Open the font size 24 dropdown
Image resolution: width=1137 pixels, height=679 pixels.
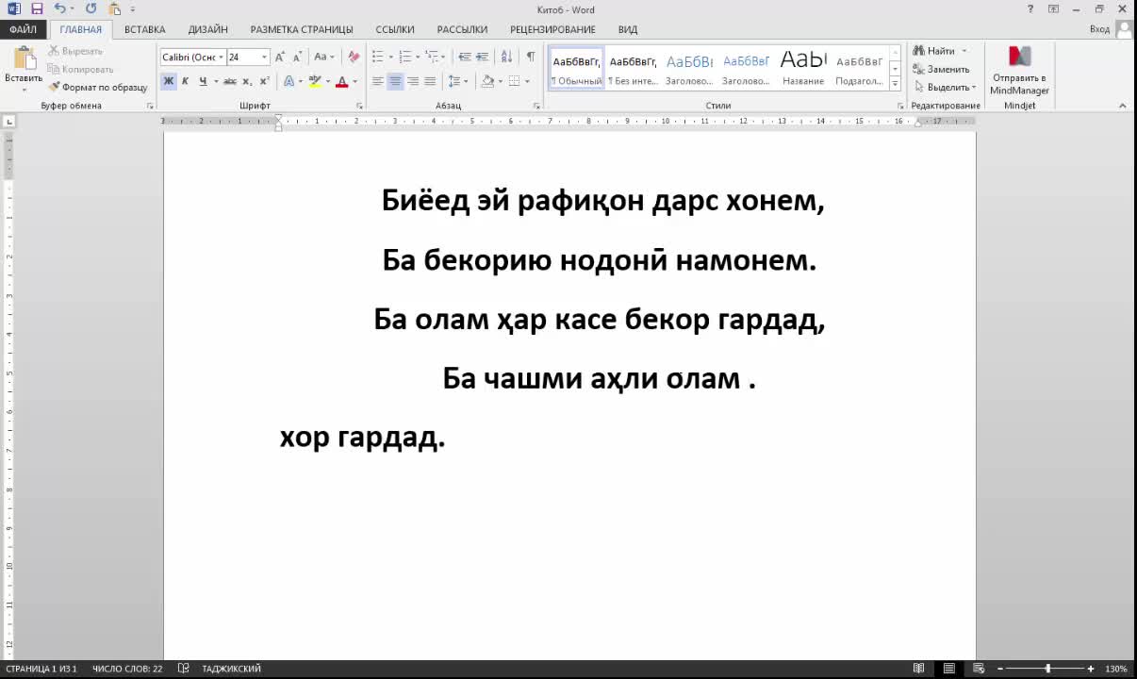click(x=265, y=58)
